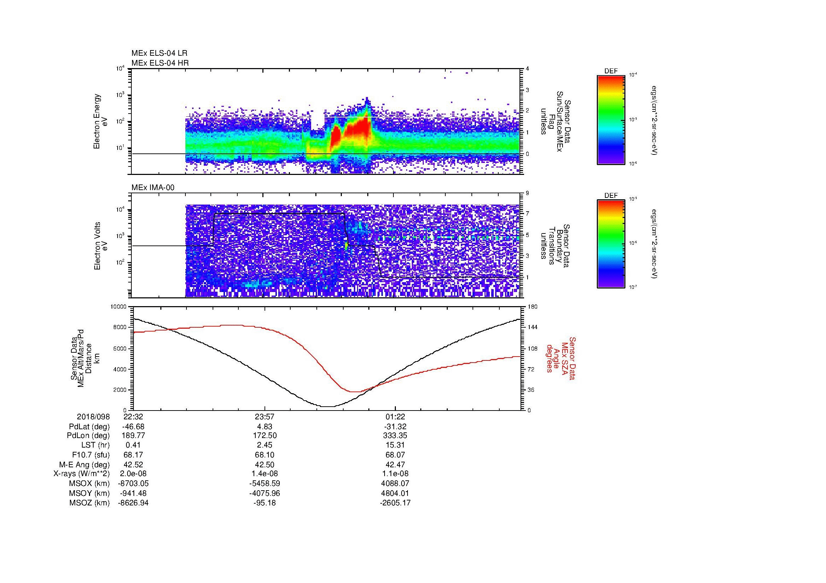Click the 'MEx Alt/Mars/Pd Distance km' axis label

click(85, 358)
